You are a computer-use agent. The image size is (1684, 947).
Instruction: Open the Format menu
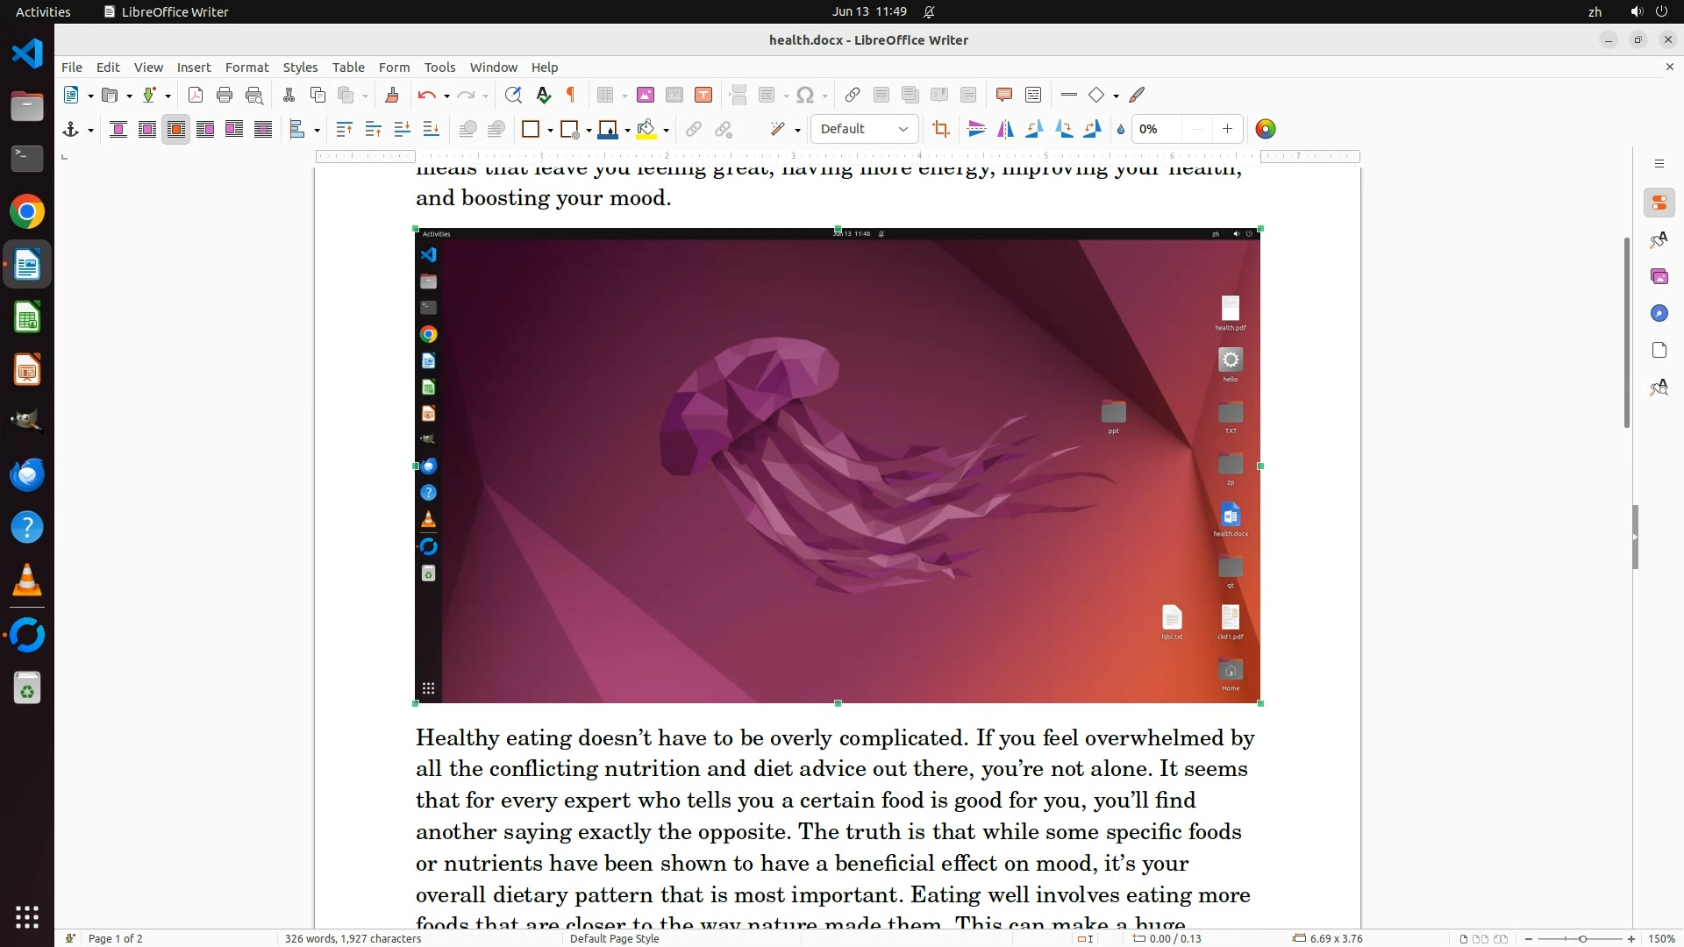(246, 68)
